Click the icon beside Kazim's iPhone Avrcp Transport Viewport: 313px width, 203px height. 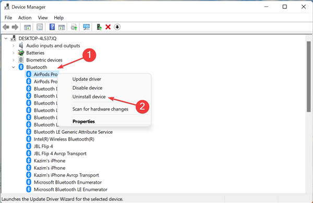tap(29, 175)
